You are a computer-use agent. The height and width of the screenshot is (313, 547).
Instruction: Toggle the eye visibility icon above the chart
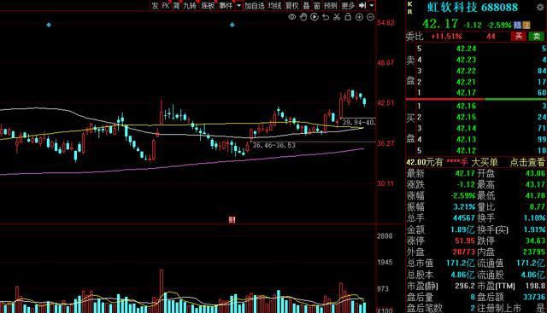coord(292,17)
